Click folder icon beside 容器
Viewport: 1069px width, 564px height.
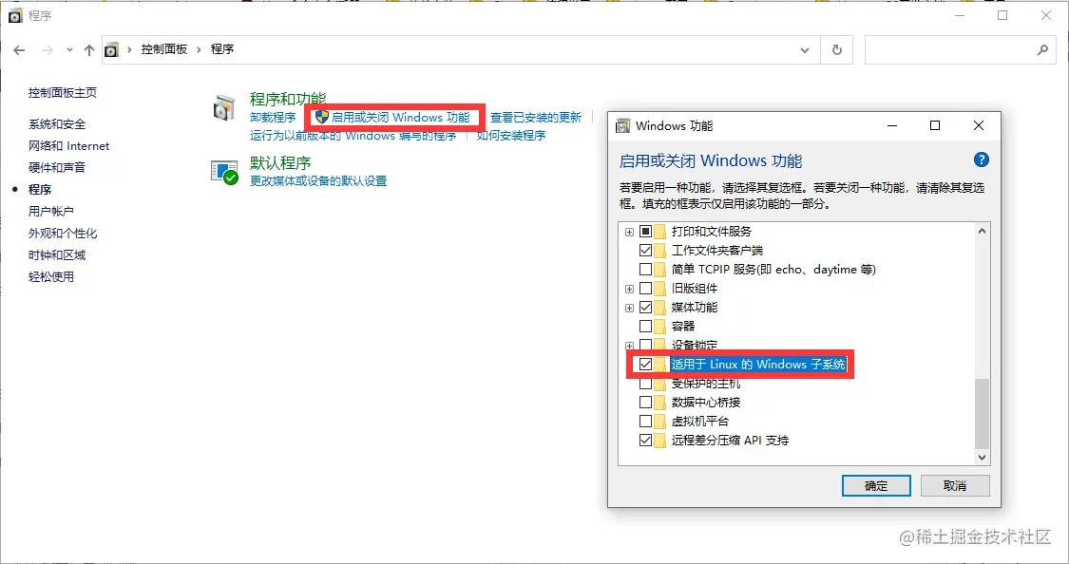tap(660, 327)
